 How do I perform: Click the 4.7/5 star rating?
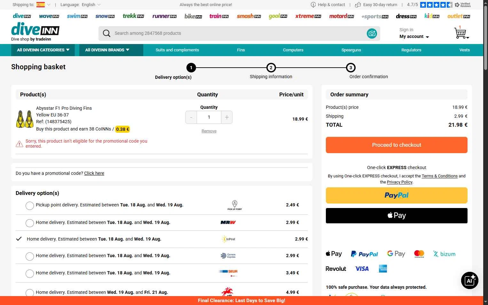[x=429, y=4]
